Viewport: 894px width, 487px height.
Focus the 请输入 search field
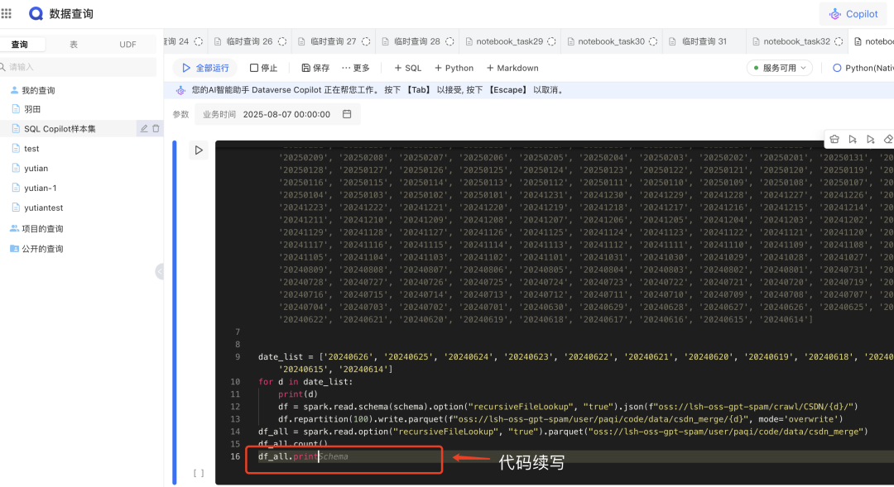[78, 67]
